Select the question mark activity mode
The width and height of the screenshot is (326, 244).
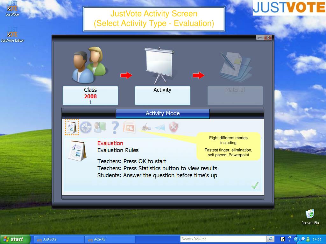115,127
